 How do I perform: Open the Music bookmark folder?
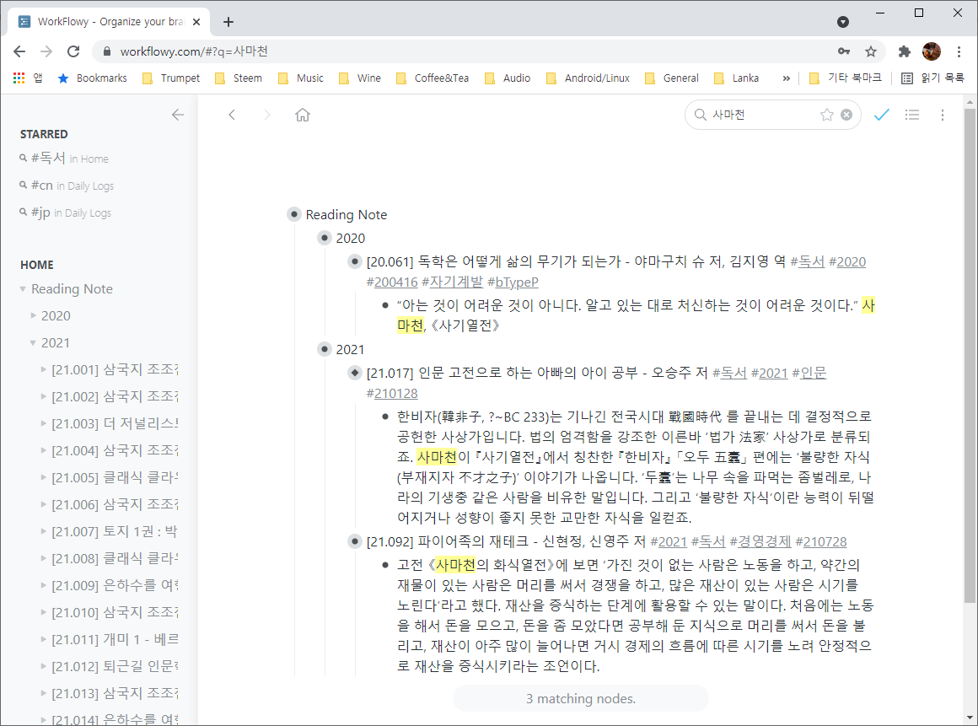[x=301, y=78]
